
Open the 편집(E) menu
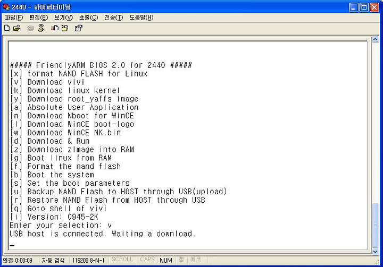(x=39, y=18)
